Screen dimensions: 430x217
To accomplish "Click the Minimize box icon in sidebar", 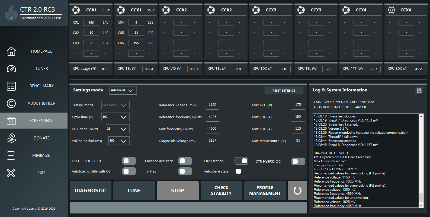I will [x=11, y=155].
